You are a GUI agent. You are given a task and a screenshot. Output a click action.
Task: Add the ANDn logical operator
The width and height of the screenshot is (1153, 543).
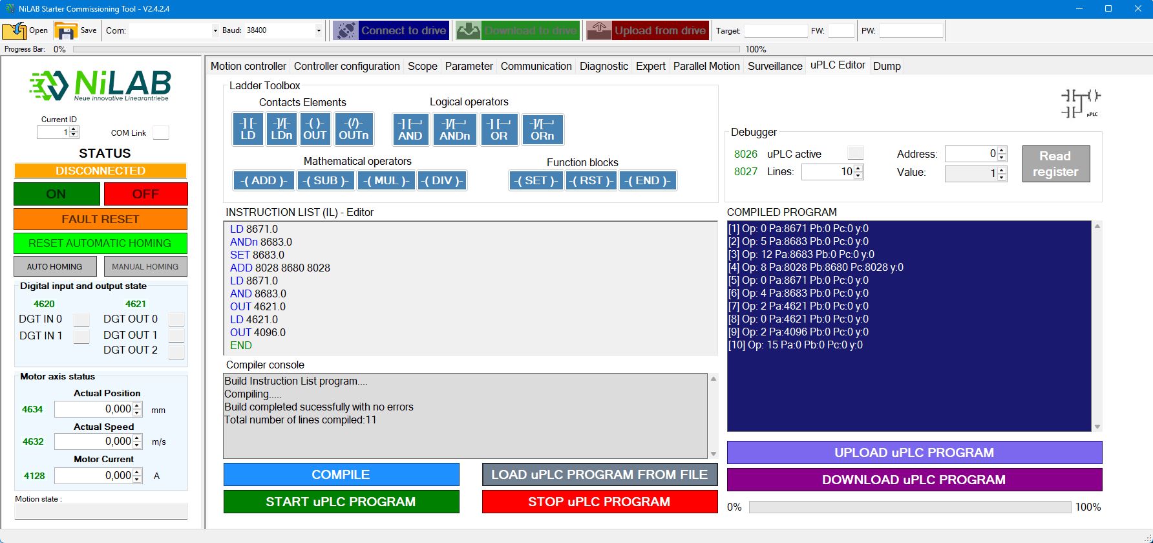(454, 129)
